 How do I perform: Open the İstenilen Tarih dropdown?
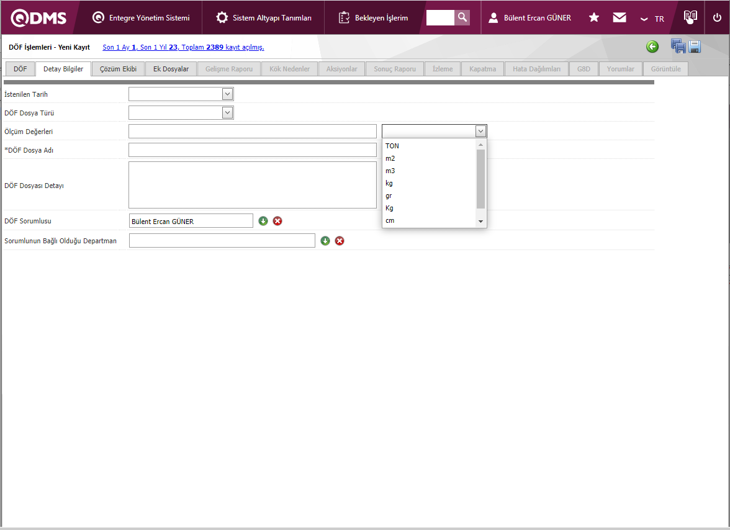227,94
